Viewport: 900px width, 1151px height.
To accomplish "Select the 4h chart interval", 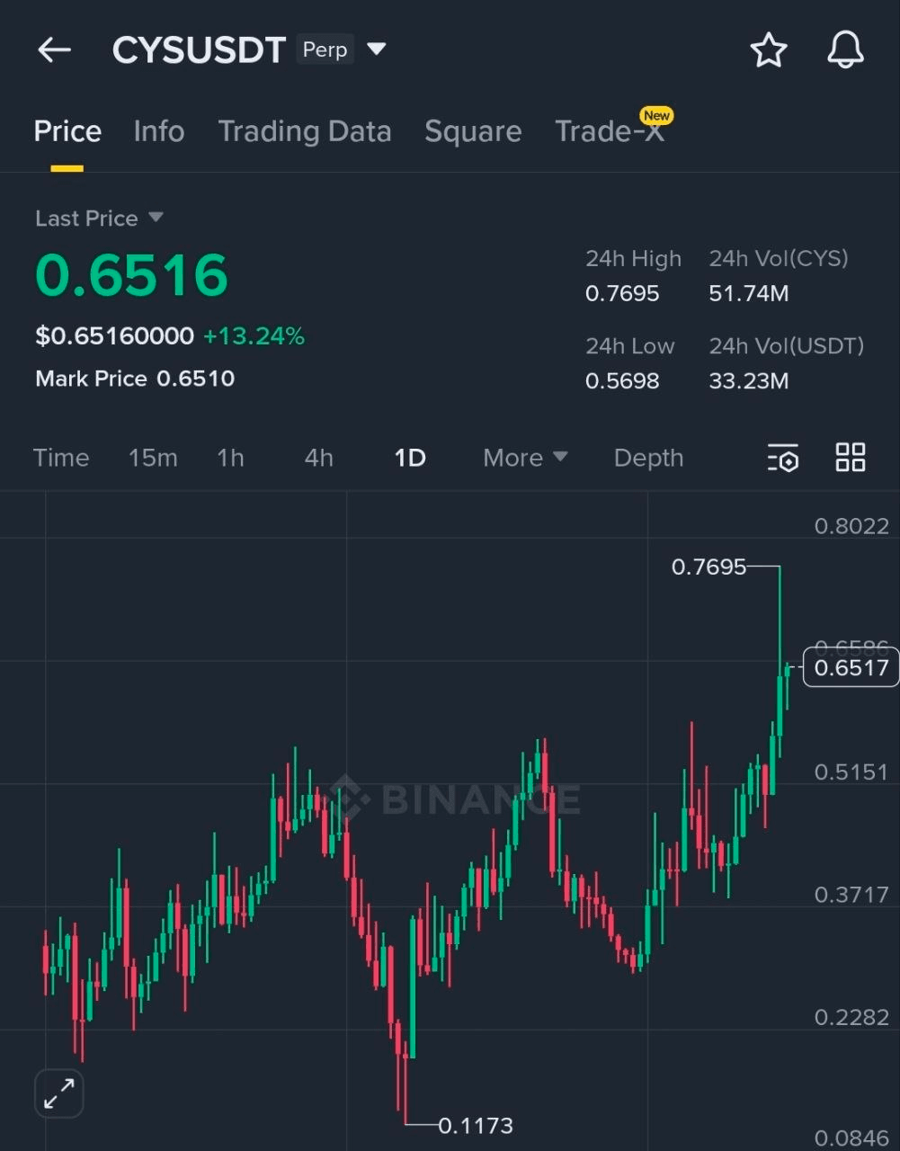I will [x=318, y=458].
